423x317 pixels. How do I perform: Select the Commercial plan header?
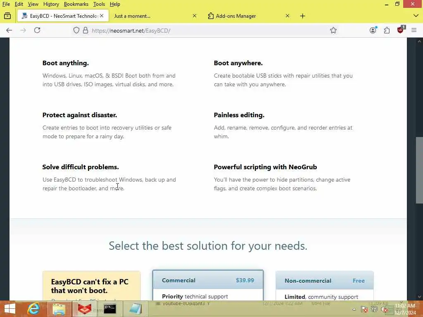(x=208, y=280)
